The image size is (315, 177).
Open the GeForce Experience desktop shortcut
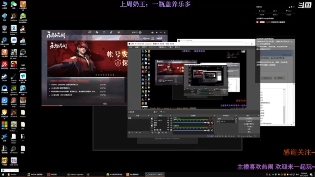point(14,90)
